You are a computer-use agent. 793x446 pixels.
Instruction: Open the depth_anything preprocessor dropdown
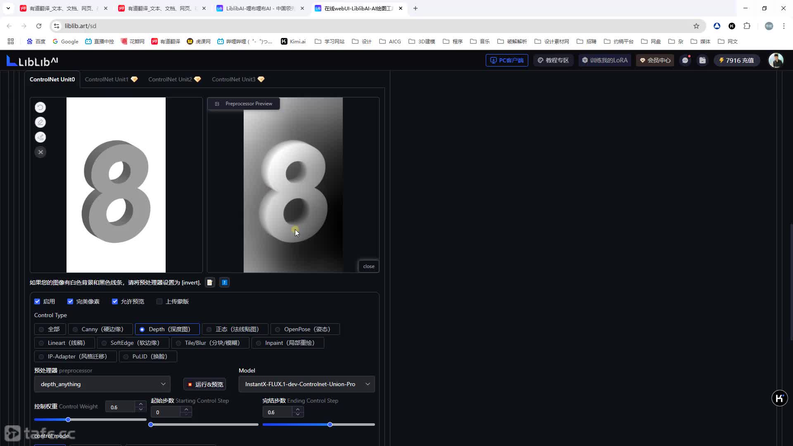pos(102,384)
